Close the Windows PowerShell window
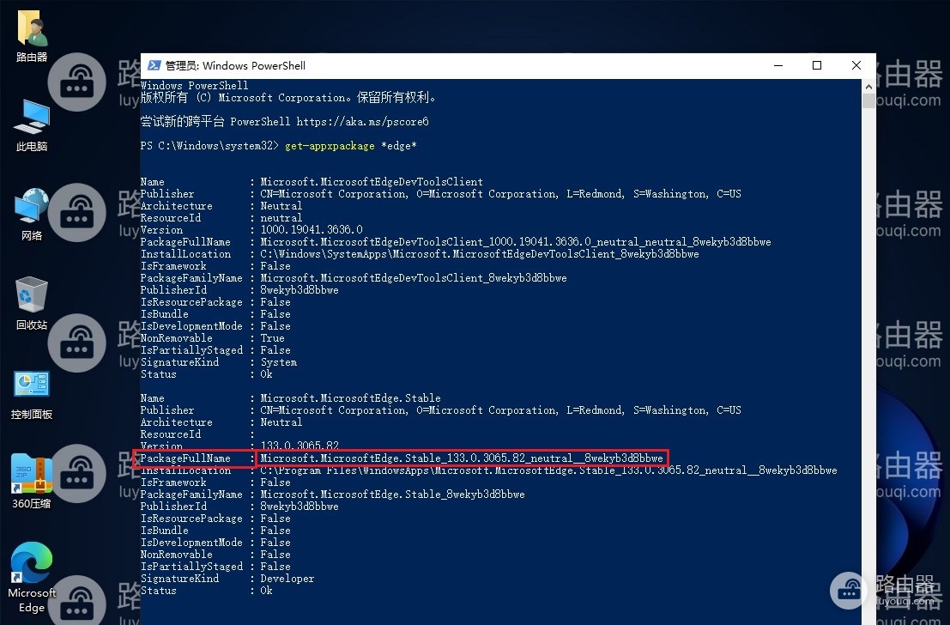The height and width of the screenshot is (625, 950). coord(856,65)
